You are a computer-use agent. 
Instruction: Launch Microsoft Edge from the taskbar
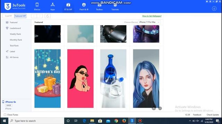point(84,121)
